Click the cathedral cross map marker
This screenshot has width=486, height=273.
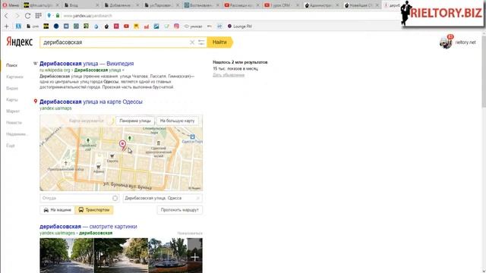pos(66,163)
